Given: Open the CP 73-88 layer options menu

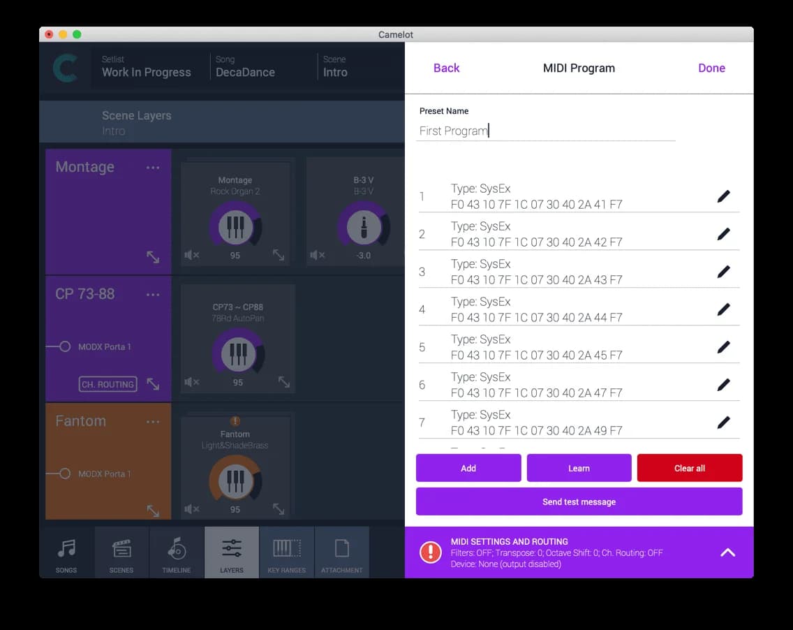Looking at the screenshot, I should click(x=153, y=293).
